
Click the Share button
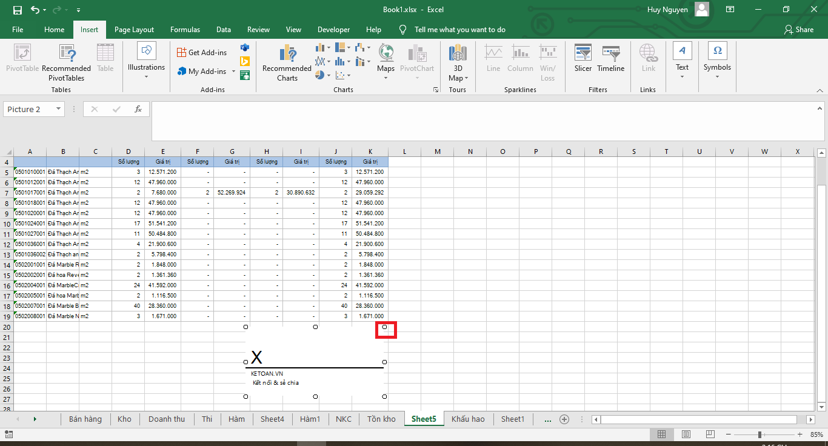click(x=799, y=29)
